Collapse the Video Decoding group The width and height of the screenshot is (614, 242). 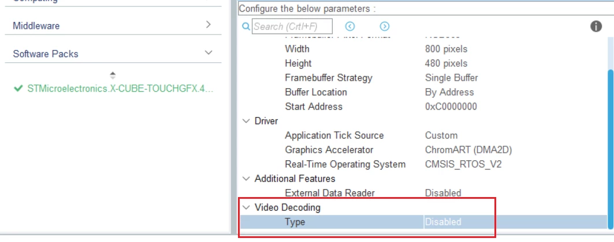click(x=246, y=207)
